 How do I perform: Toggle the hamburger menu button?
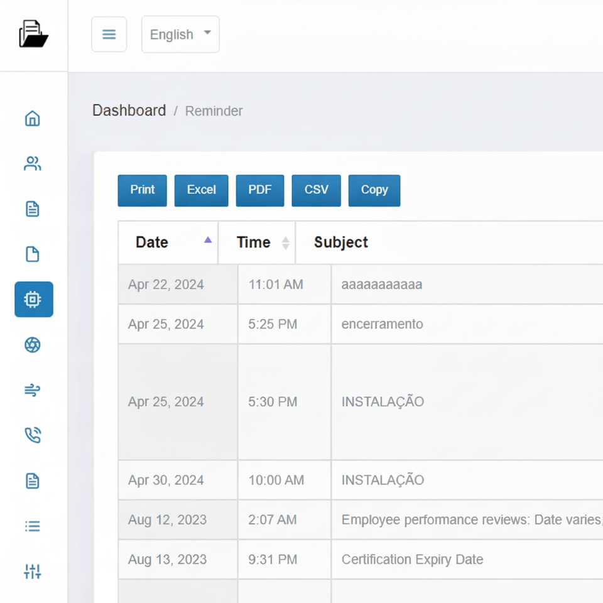click(109, 35)
